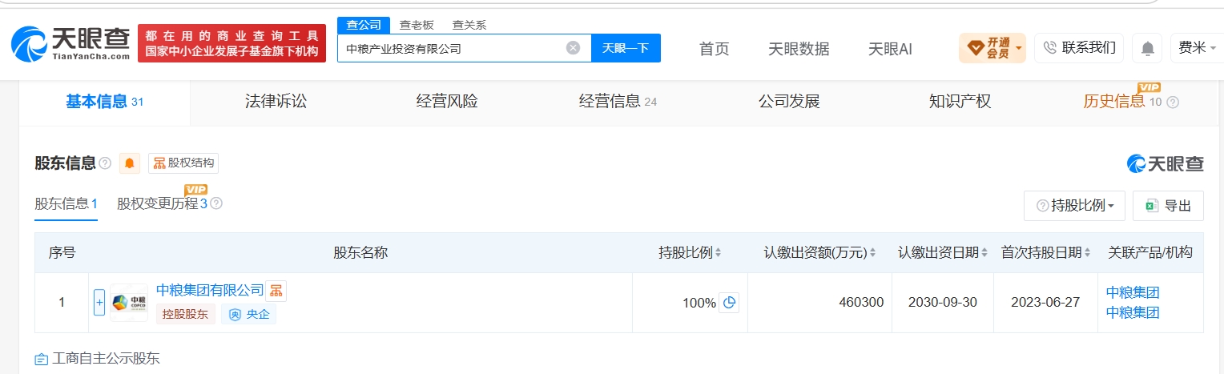This screenshot has width=1224, height=374.
Task: Click the shareholder info alert bell icon
Action: 130,163
